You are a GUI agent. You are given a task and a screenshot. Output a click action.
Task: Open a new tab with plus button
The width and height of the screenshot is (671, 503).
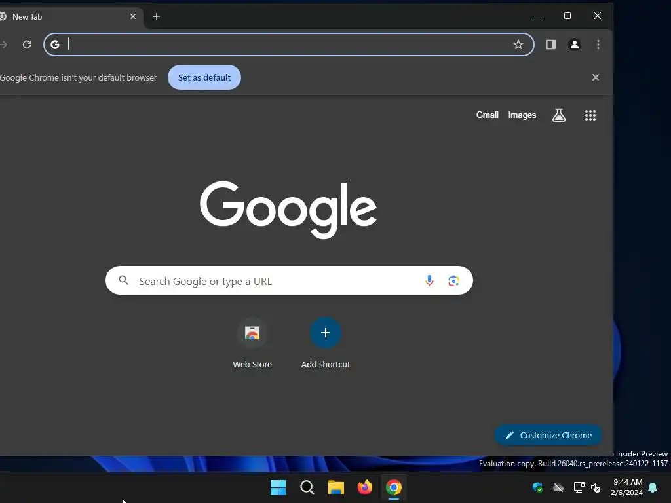pyautogui.click(x=157, y=16)
